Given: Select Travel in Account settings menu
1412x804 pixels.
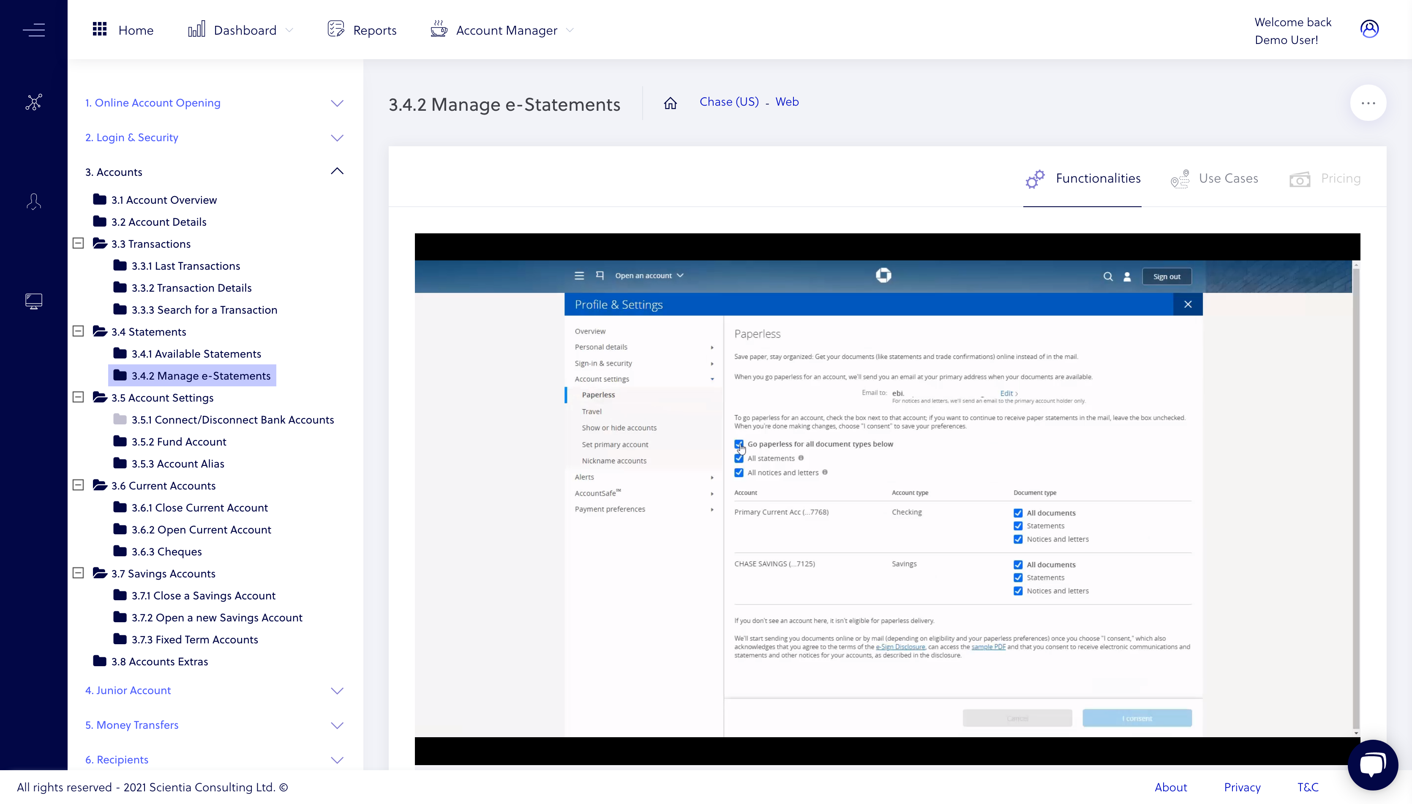Looking at the screenshot, I should [x=592, y=411].
